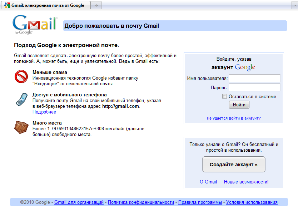Open the "О Gmail" link

click(208, 182)
